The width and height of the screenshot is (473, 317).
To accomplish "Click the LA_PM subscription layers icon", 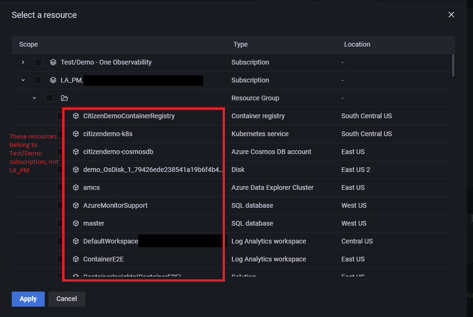I will [x=53, y=80].
